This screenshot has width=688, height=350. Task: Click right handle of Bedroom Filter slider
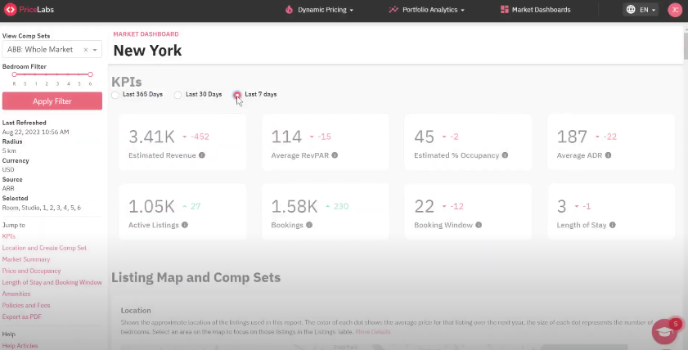coord(90,74)
